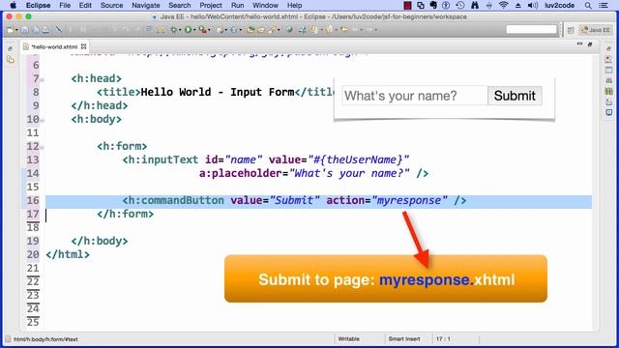Minimize the editor area view
619x348 pixels.
pyautogui.click(x=579, y=44)
